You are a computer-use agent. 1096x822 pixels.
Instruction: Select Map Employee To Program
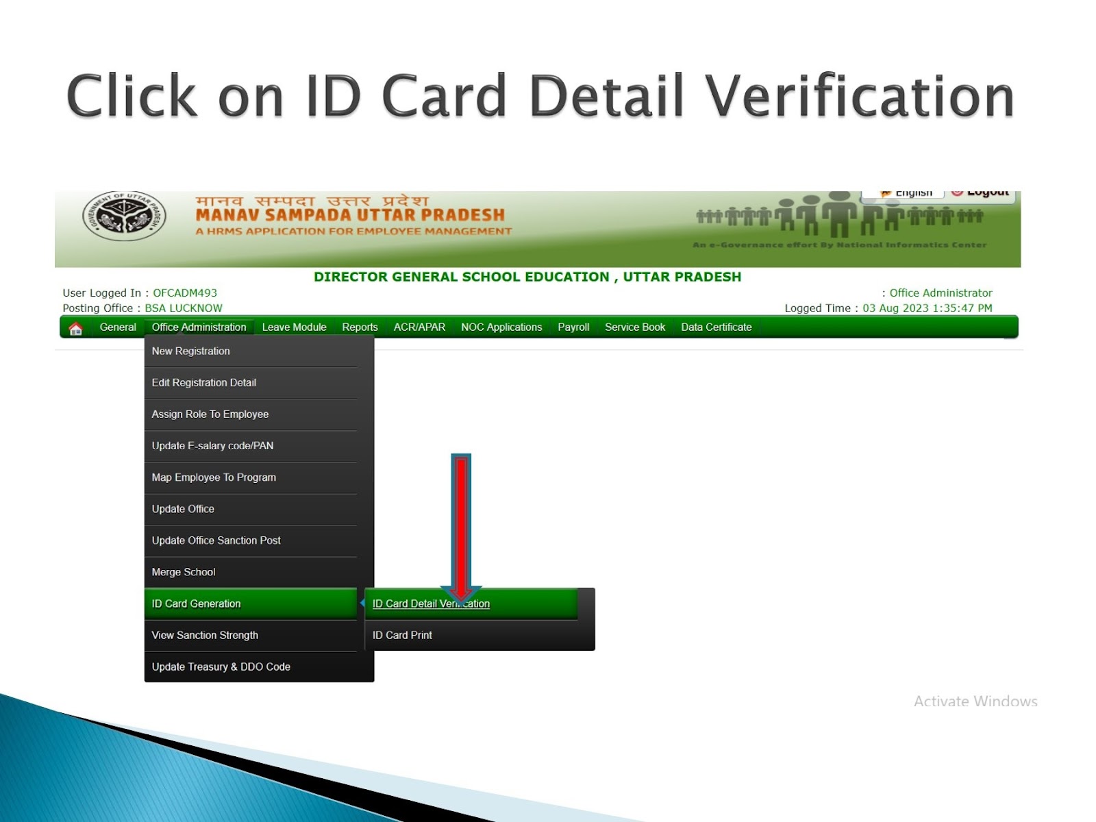point(251,477)
